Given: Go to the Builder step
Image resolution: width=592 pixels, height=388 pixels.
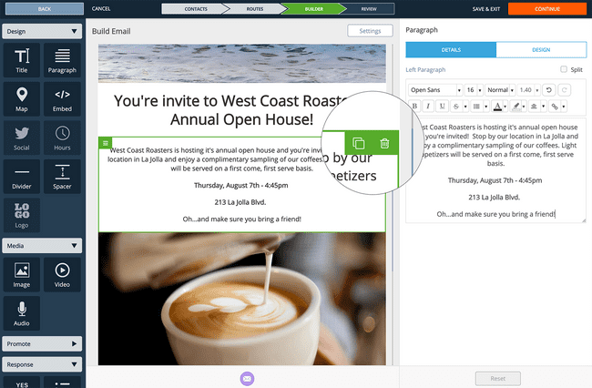Looking at the screenshot, I should [313, 9].
